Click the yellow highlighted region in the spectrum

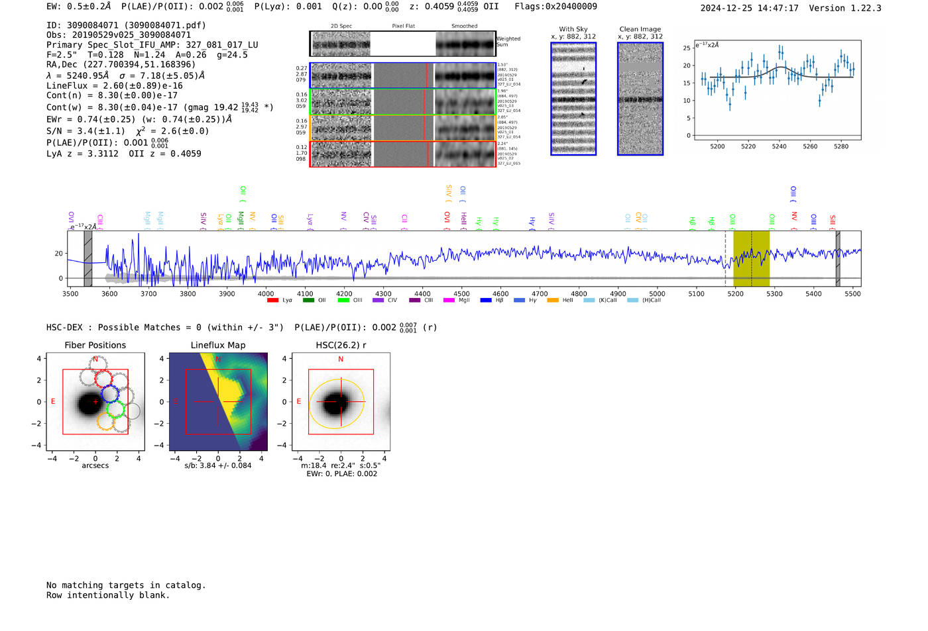point(751,258)
